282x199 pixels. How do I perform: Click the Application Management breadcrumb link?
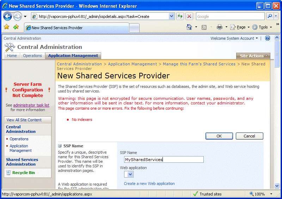click(133, 64)
